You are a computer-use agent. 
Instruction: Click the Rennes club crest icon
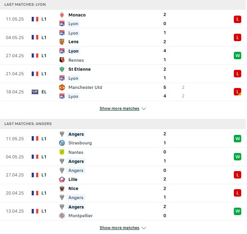(x=62, y=60)
